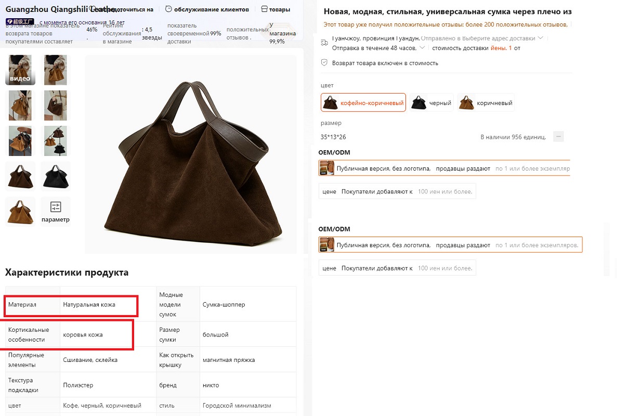View thumbnail showing three stacked bags
Image resolution: width=617 pixels, height=416 pixels.
click(56, 140)
